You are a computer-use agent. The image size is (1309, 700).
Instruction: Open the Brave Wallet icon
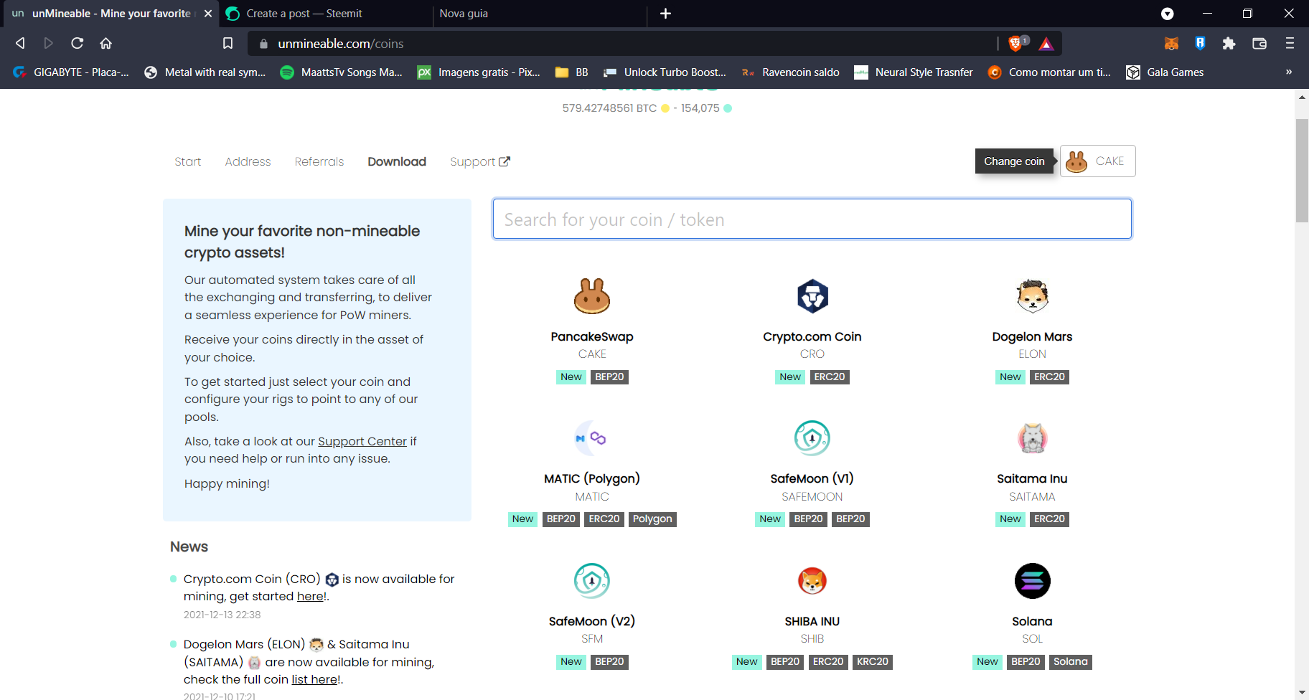pyautogui.click(x=1259, y=43)
